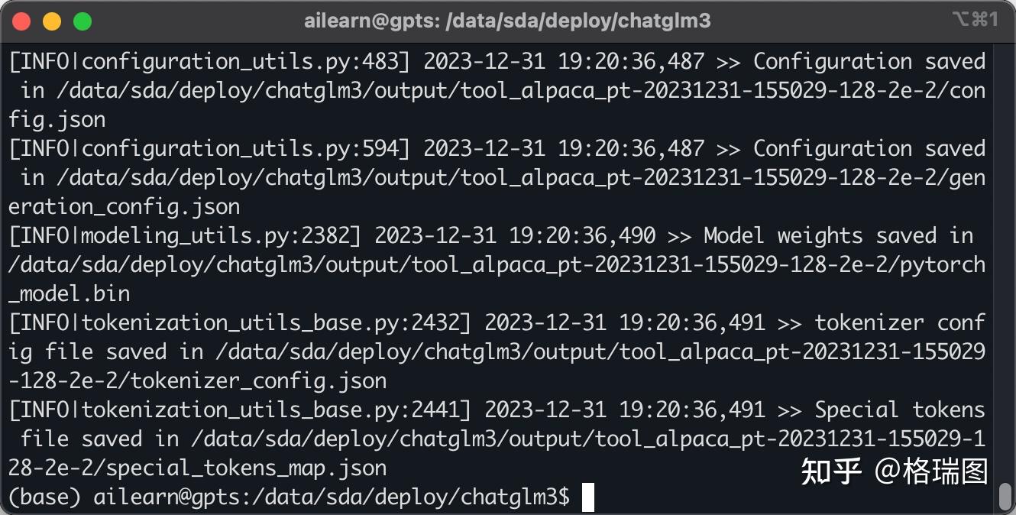Click the terminal scrollbar thumb
The image size is (1016, 515).
point(1005,497)
